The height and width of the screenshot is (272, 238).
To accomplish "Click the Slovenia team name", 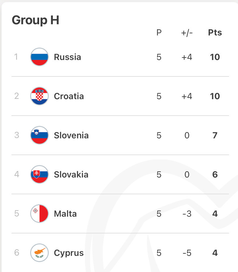I will click(x=71, y=135).
